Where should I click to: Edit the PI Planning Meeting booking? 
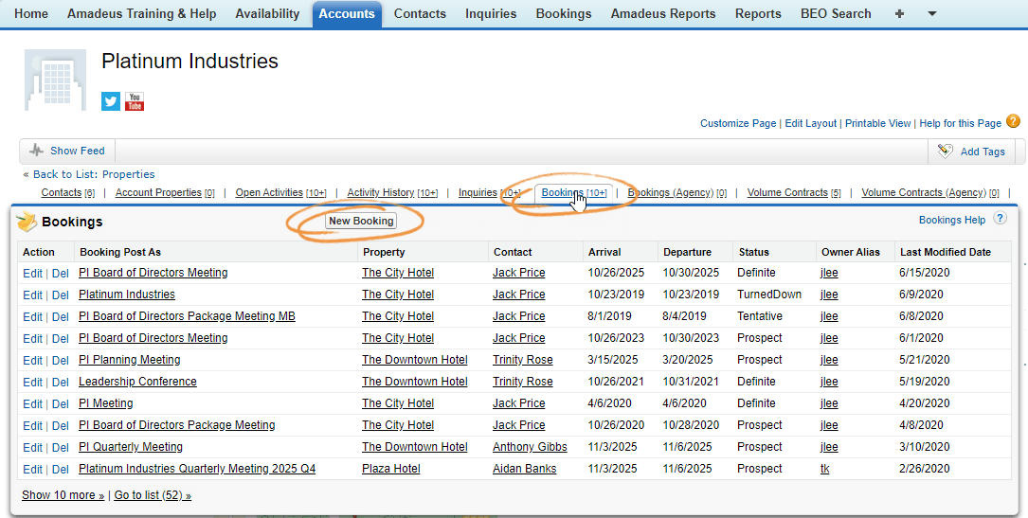[x=32, y=360]
